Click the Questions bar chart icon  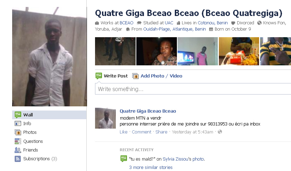(18, 141)
